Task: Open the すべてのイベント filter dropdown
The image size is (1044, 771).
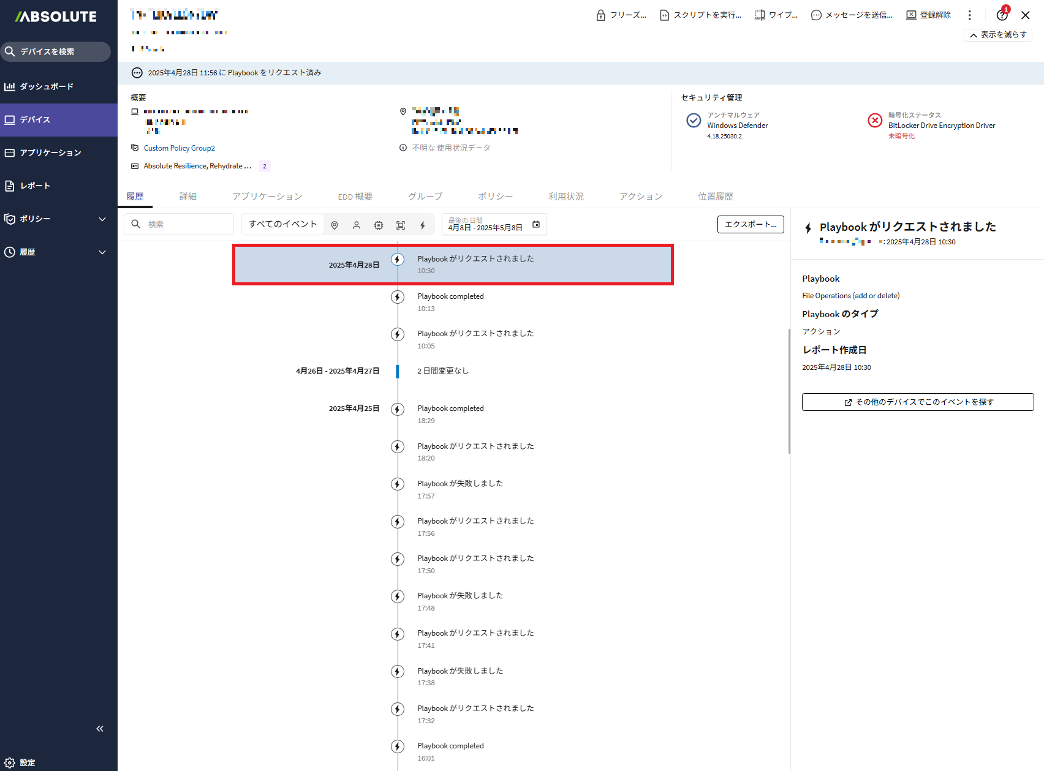Action: pyautogui.click(x=282, y=224)
